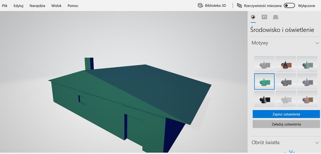Select the first gray light theme thumbnail
This screenshot has width=321, height=154.
point(264,64)
